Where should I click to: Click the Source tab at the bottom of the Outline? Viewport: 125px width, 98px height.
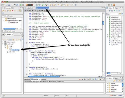click(x=109, y=75)
